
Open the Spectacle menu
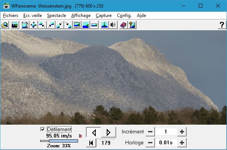click(57, 15)
